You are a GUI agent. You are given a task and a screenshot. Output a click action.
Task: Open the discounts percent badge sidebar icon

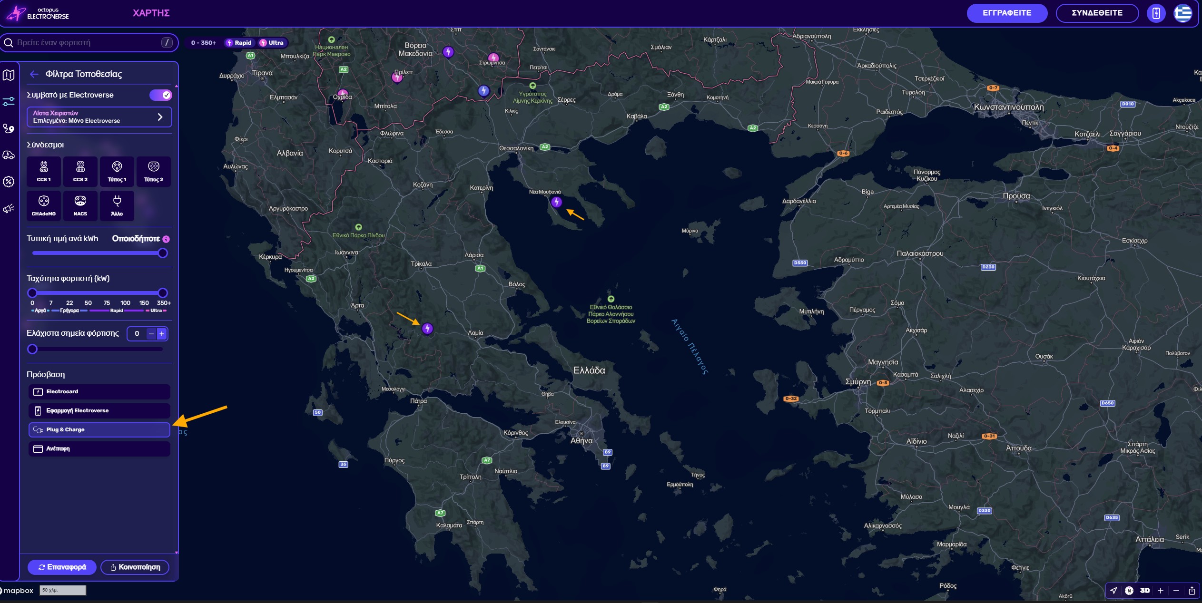(9, 182)
